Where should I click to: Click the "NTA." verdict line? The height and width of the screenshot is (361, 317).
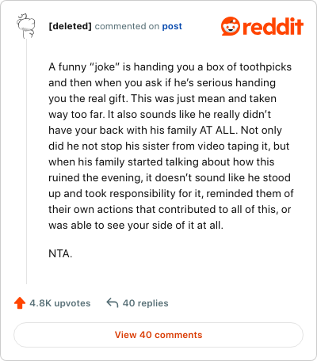(x=60, y=253)
